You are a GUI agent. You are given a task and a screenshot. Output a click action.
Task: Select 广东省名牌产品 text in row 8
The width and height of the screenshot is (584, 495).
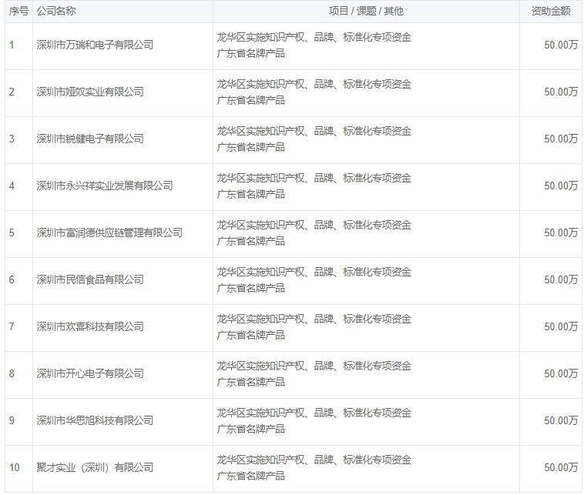[250, 383]
